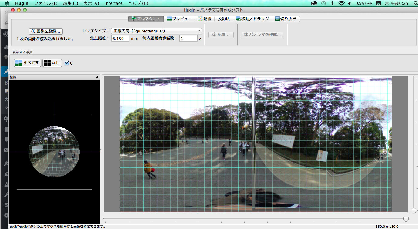Click the なし hide-all images button
The height and width of the screenshot is (229, 418).
[x=52, y=63]
